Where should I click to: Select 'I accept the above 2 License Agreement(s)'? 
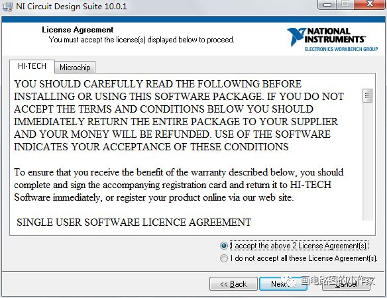click(x=294, y=246)
